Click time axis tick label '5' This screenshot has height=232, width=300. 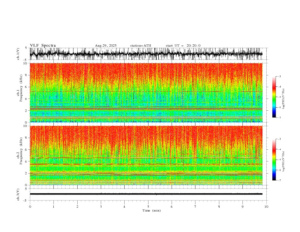point(148,207)
